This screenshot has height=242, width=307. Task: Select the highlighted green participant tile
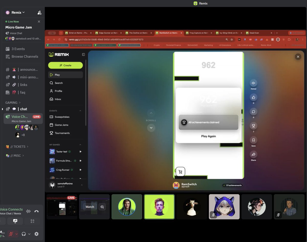tap(159, 207)
